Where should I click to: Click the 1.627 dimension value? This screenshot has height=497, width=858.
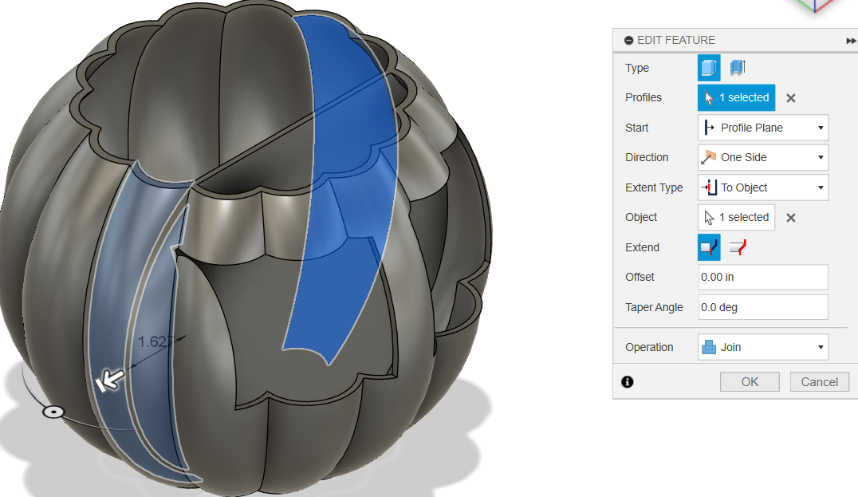point(156,342)
